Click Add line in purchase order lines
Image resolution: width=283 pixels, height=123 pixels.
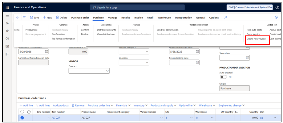26,105
